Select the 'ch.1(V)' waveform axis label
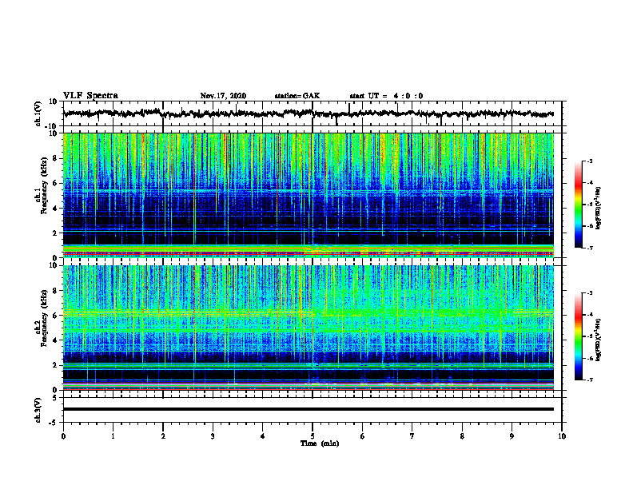633x489 pixels. 38,113
